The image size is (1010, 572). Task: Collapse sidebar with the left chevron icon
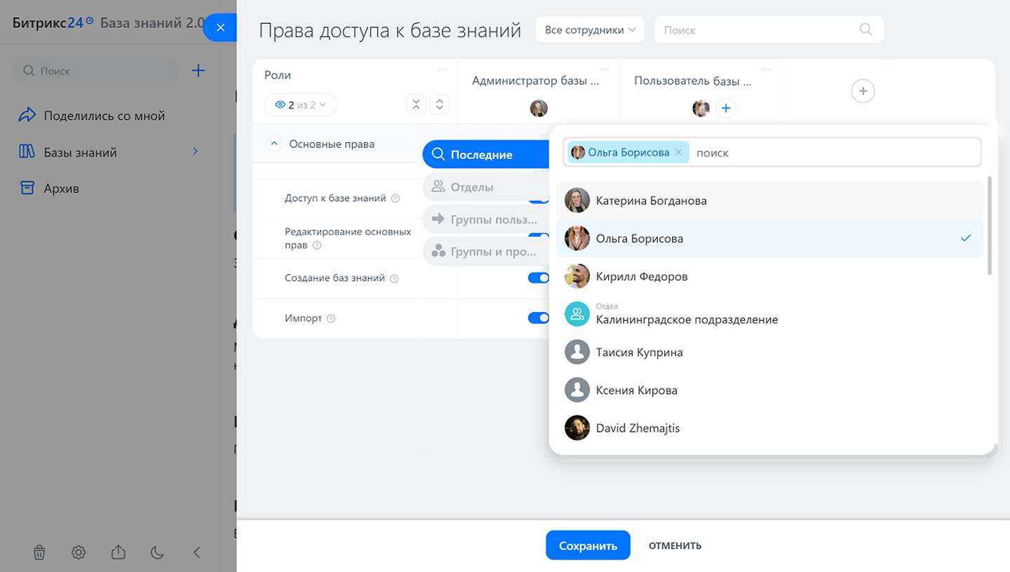pos(197,552)
